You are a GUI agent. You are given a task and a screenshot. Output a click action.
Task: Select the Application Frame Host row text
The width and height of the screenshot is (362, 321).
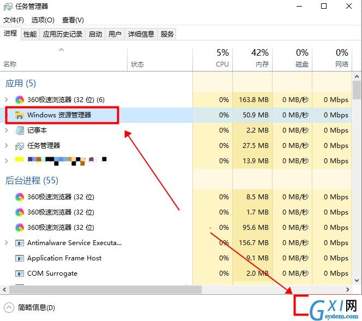coord(64,258)
